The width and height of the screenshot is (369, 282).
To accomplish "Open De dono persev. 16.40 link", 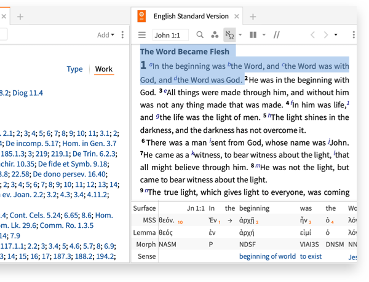I will (x=69, y=174).
